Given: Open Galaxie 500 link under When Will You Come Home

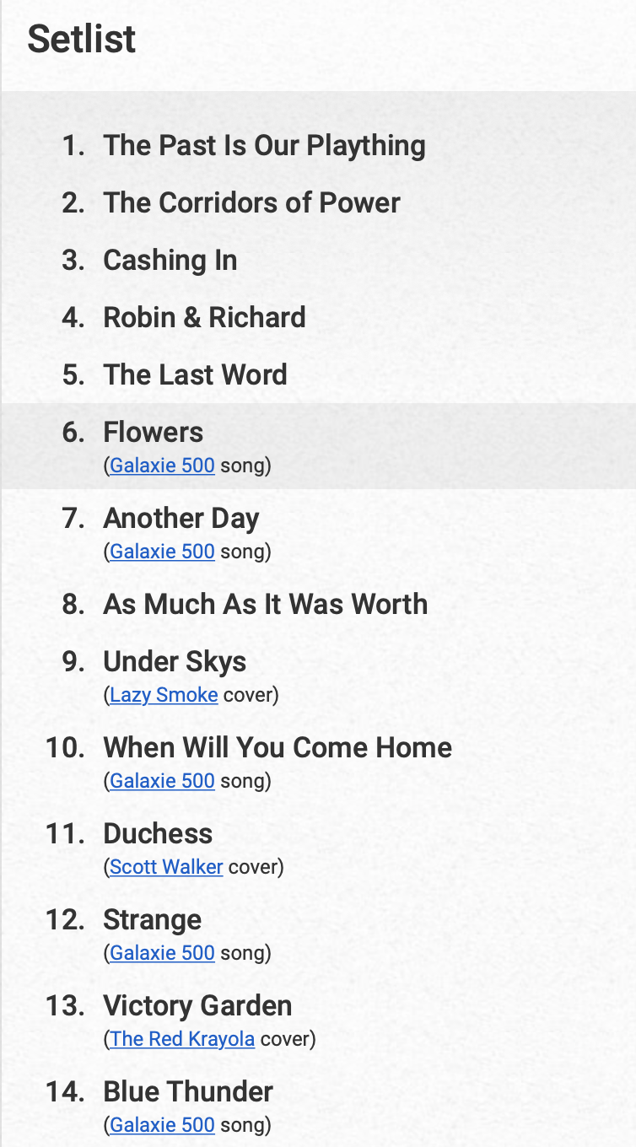Looking at the screenshot, I should (162, 781).
